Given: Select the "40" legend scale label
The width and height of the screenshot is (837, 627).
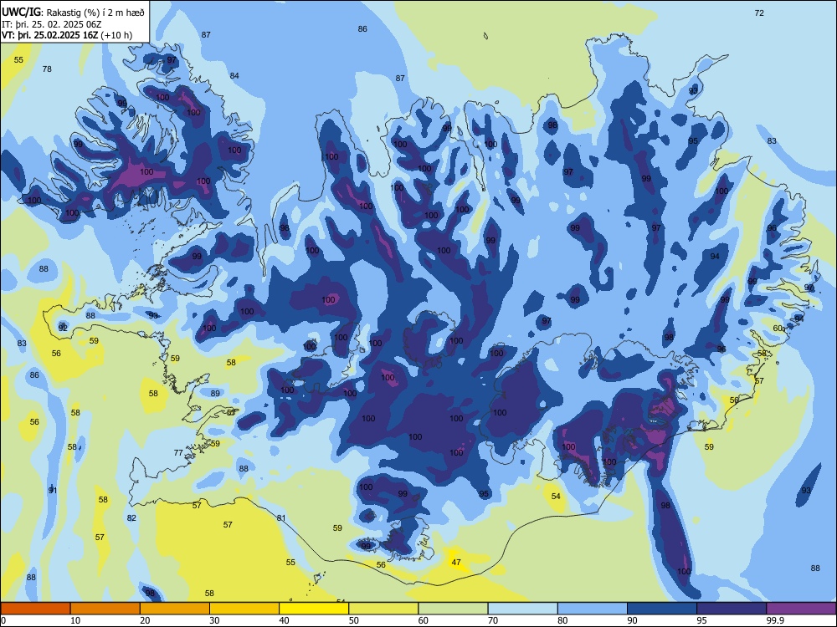Looking at the screenshot, I should pyautogui.click(x=284, y=620).
